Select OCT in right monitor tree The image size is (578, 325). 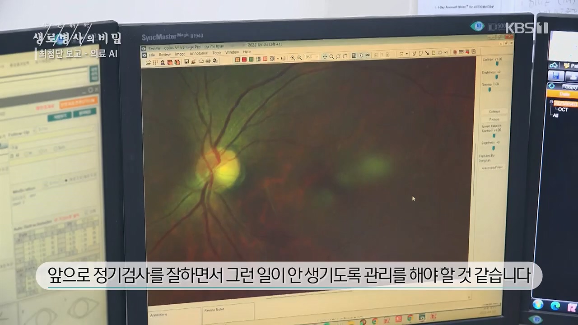click(x=563, y=110)
